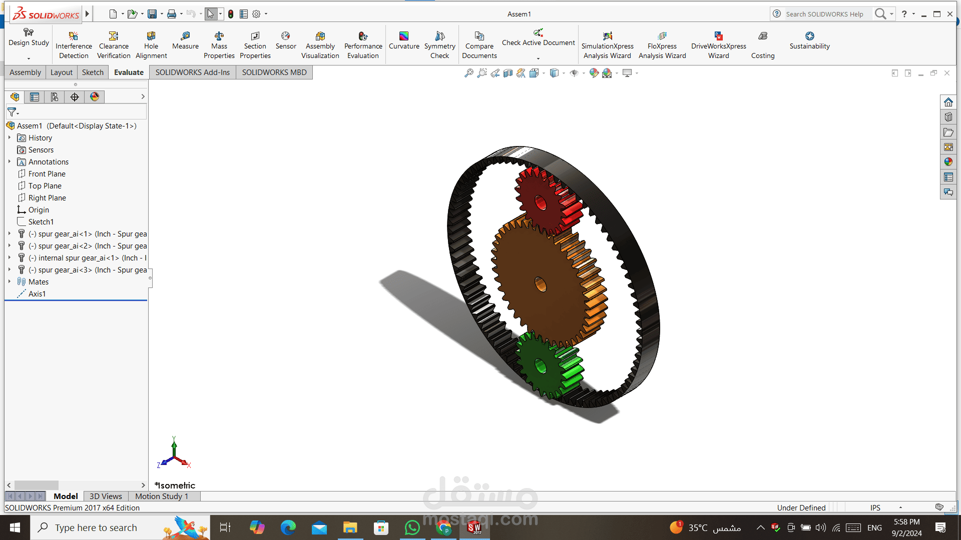Select Front Plane in the tree
Image resolution: width=961 pixels, height=540 pixels.
pyautogui.click(x=47, y=173)
